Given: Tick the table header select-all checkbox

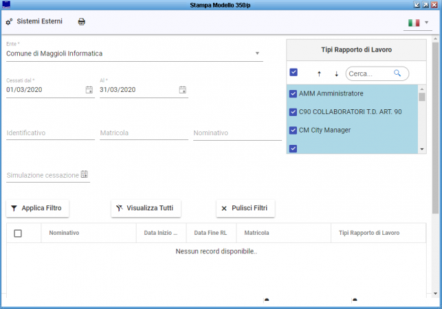Looking at the screenshot, I should click(x=18, y=233).
